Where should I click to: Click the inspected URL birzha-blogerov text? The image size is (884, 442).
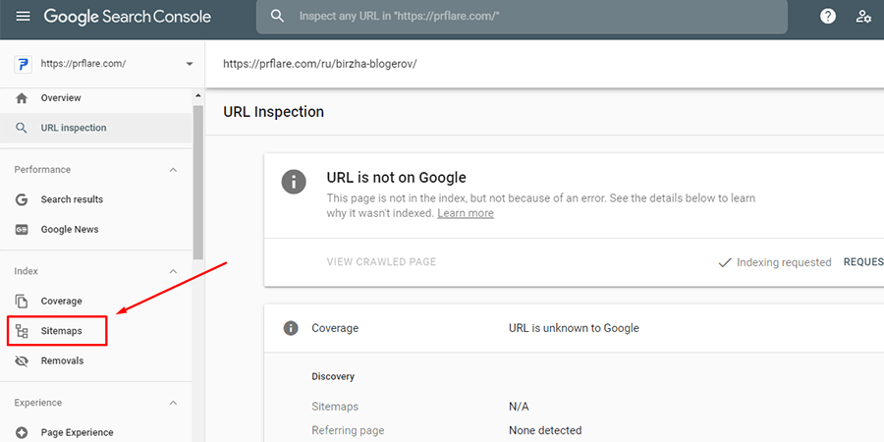pos(319,64)
